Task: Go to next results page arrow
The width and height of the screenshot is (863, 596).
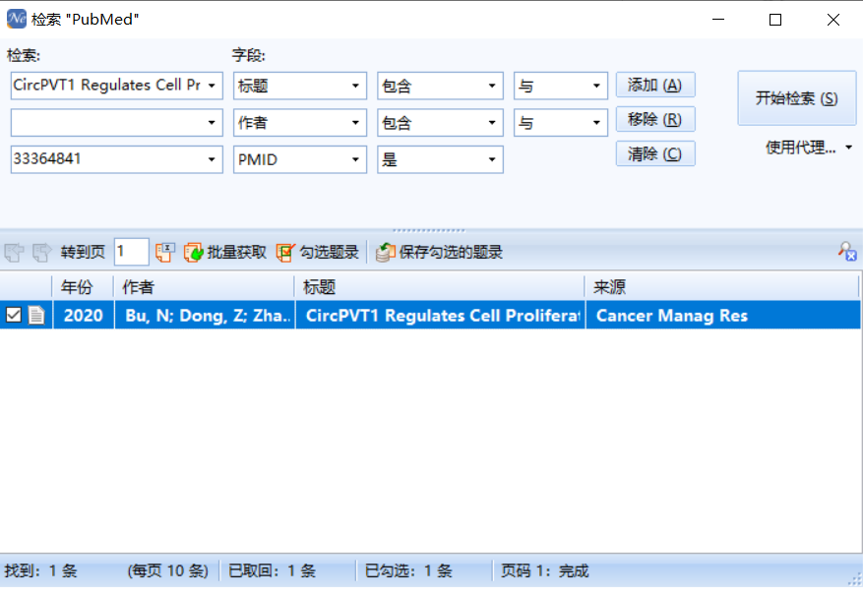Action: click(x=42, y=253)
